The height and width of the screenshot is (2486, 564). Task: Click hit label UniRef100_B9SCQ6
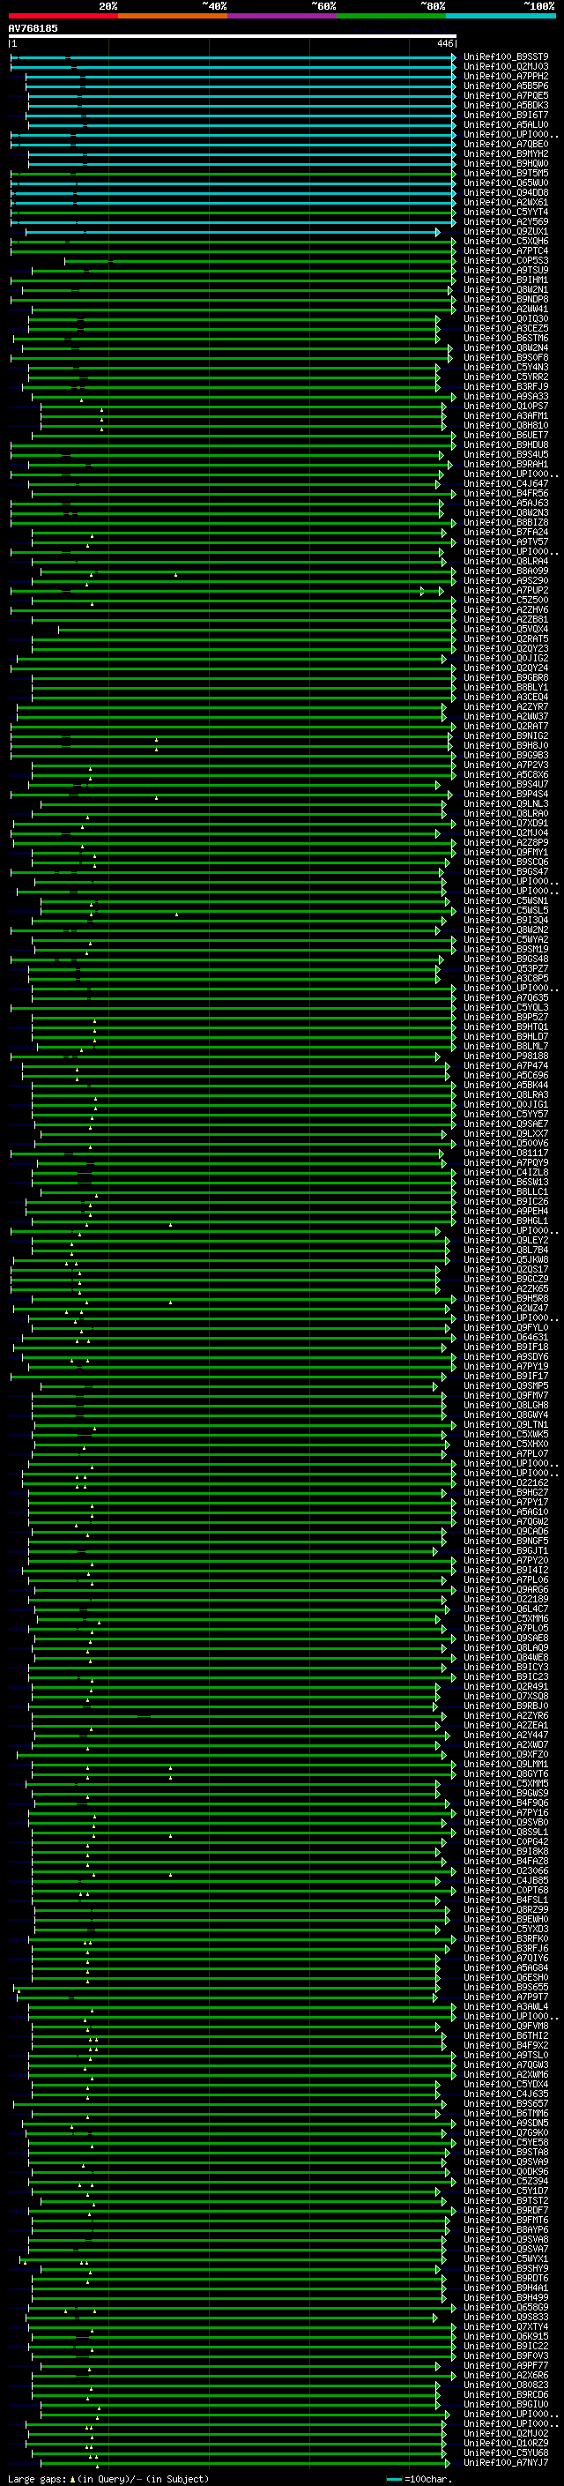click(x=506, y=862)
